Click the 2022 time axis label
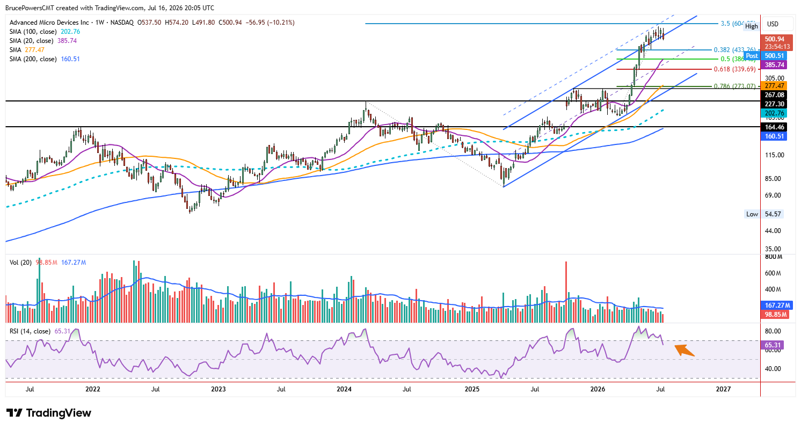 tap(92, 388)
